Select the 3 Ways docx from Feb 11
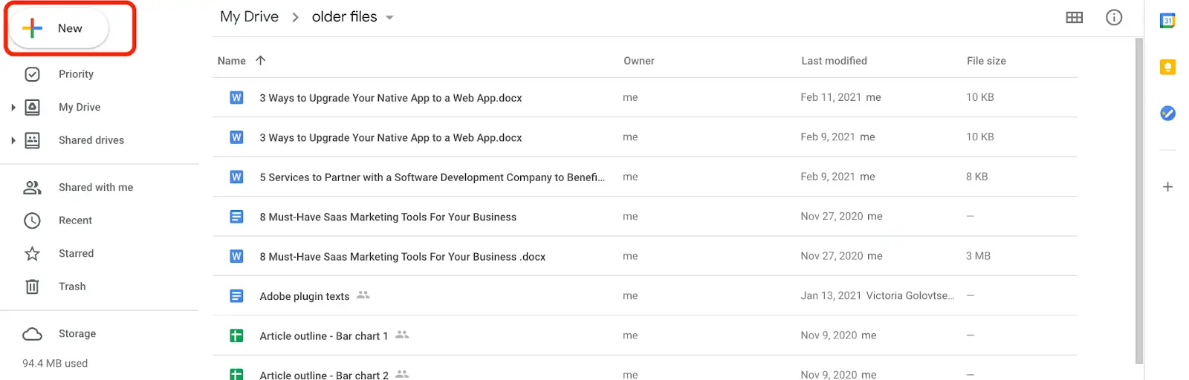The height and width of the screenshot is (380, 1189). point(644,97)
